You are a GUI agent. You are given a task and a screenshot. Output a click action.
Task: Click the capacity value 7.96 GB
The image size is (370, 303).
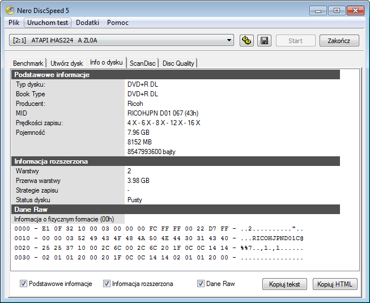click(x=138, y=133)
